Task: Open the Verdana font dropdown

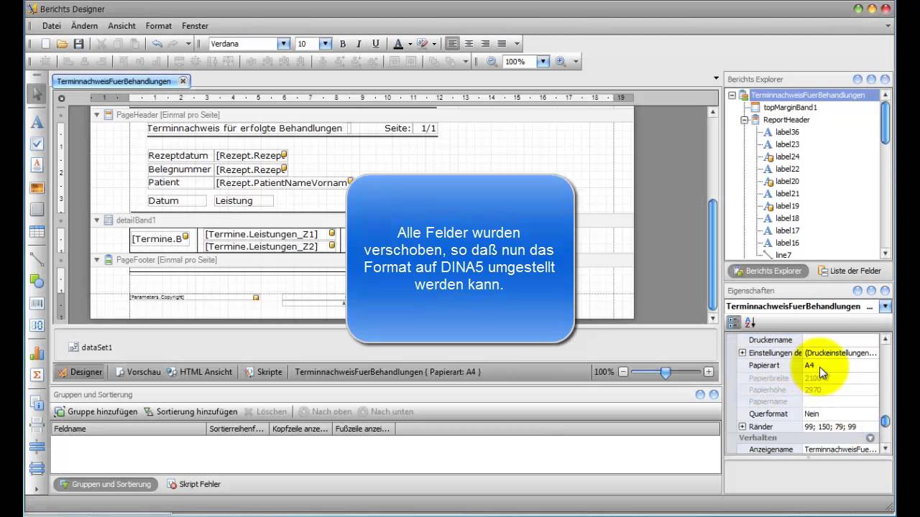Action: 283,44
